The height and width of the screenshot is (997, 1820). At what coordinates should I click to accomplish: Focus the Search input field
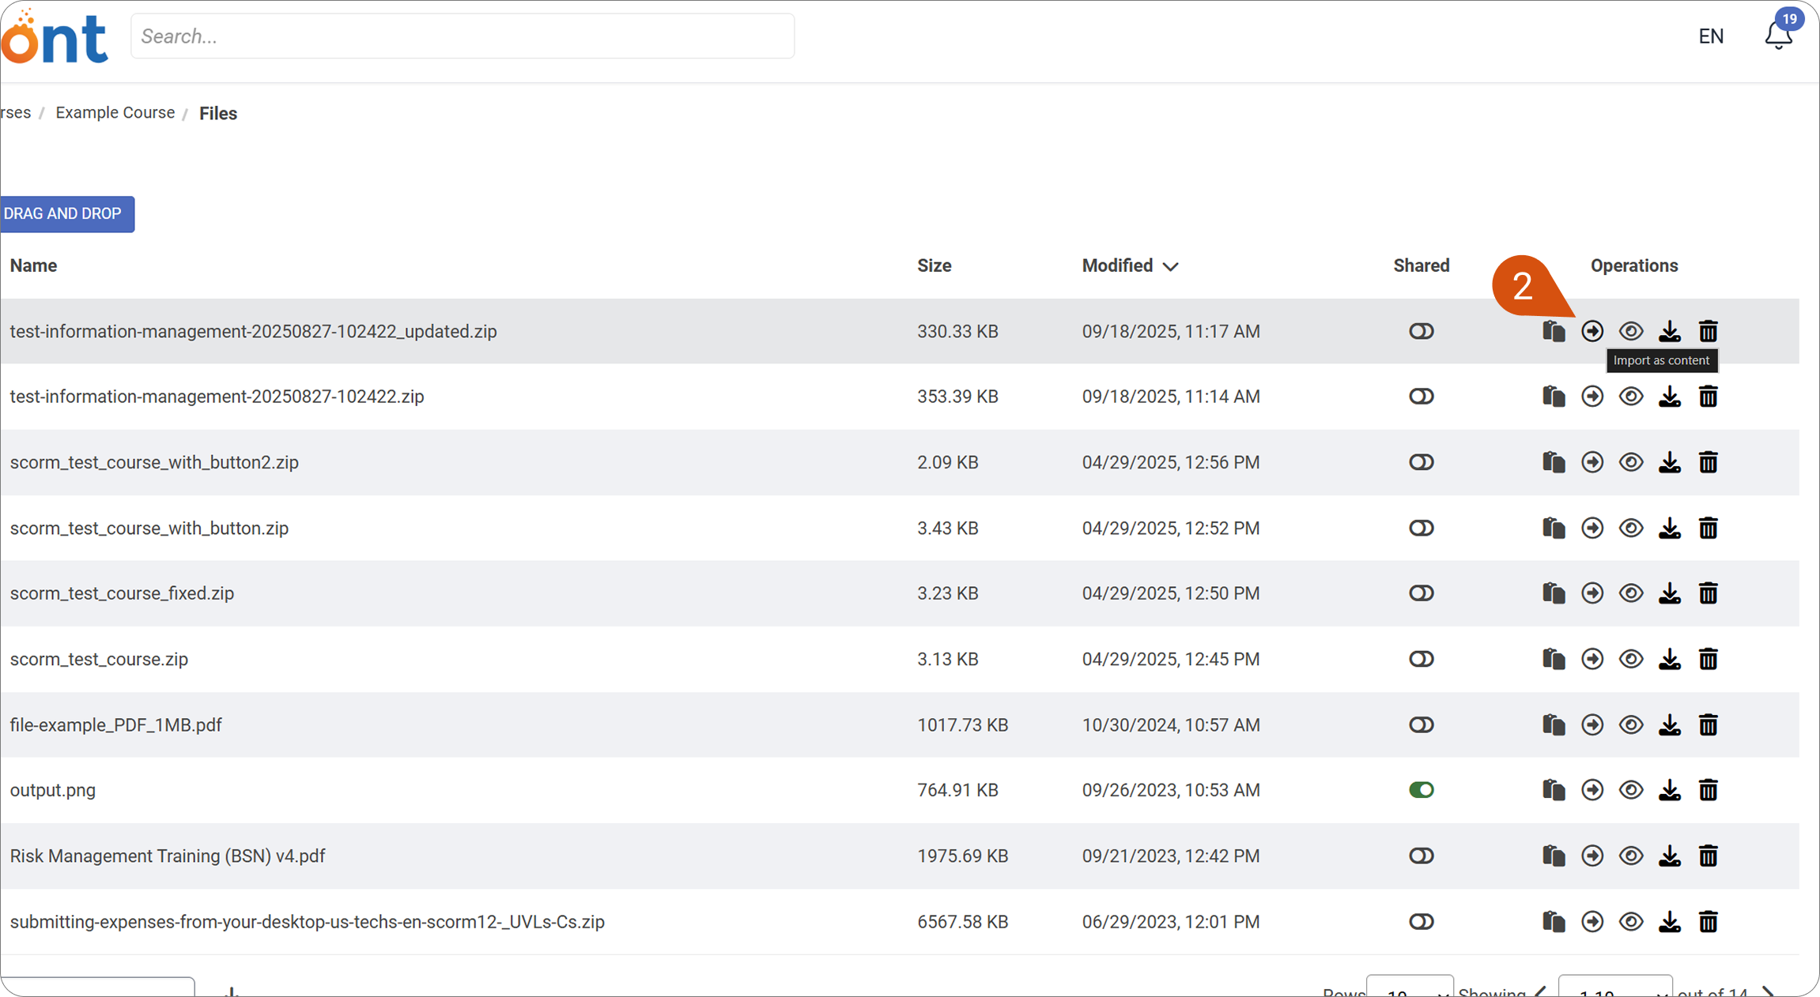463,36
